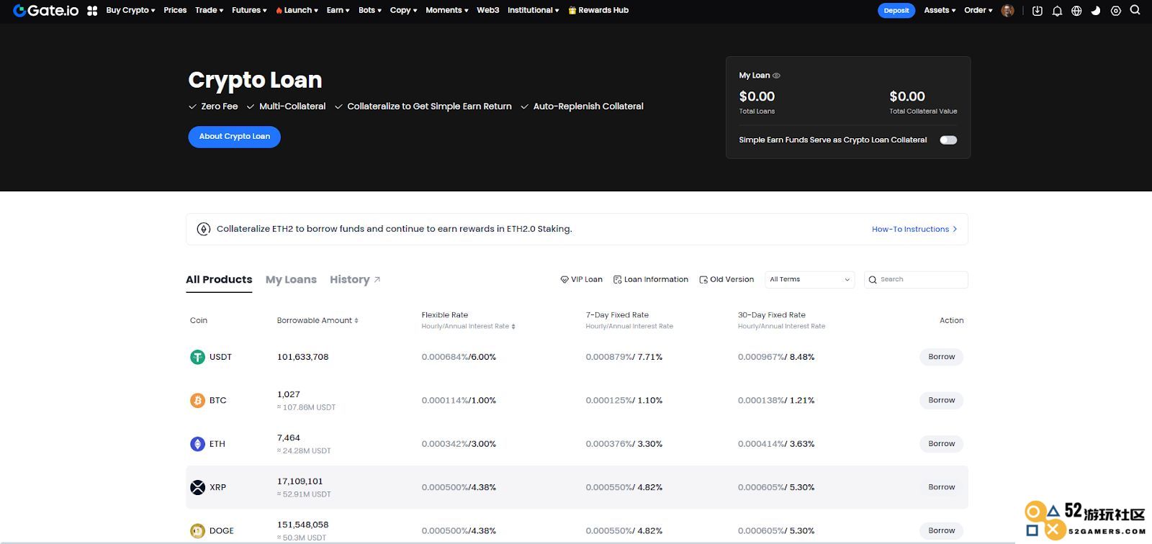Click the Launch flame icon

(279, 11)
